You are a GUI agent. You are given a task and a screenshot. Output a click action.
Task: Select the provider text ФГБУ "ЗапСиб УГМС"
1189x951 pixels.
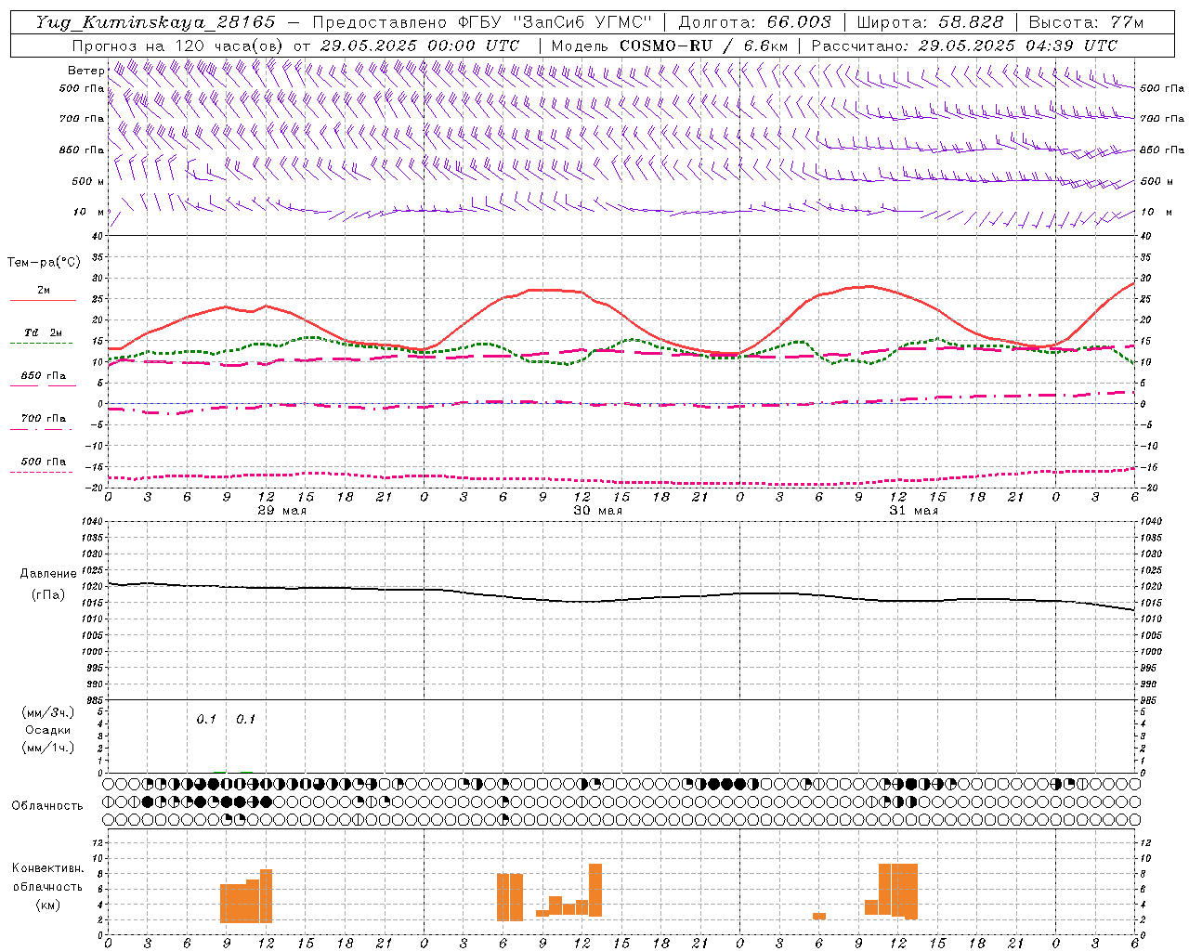pyautogui.click(x=555, y=22)
